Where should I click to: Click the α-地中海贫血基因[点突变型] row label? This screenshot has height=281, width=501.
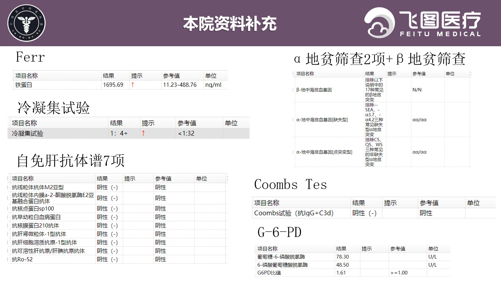point(324,152)
